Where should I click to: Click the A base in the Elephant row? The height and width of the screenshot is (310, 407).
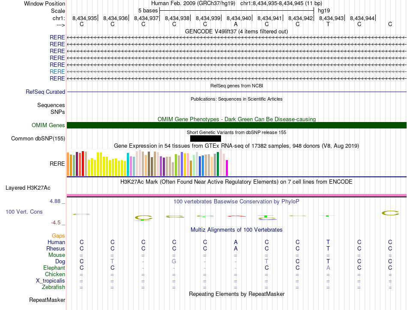(x=328, y=268)
